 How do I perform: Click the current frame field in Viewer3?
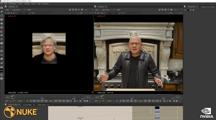click(140, 101)
